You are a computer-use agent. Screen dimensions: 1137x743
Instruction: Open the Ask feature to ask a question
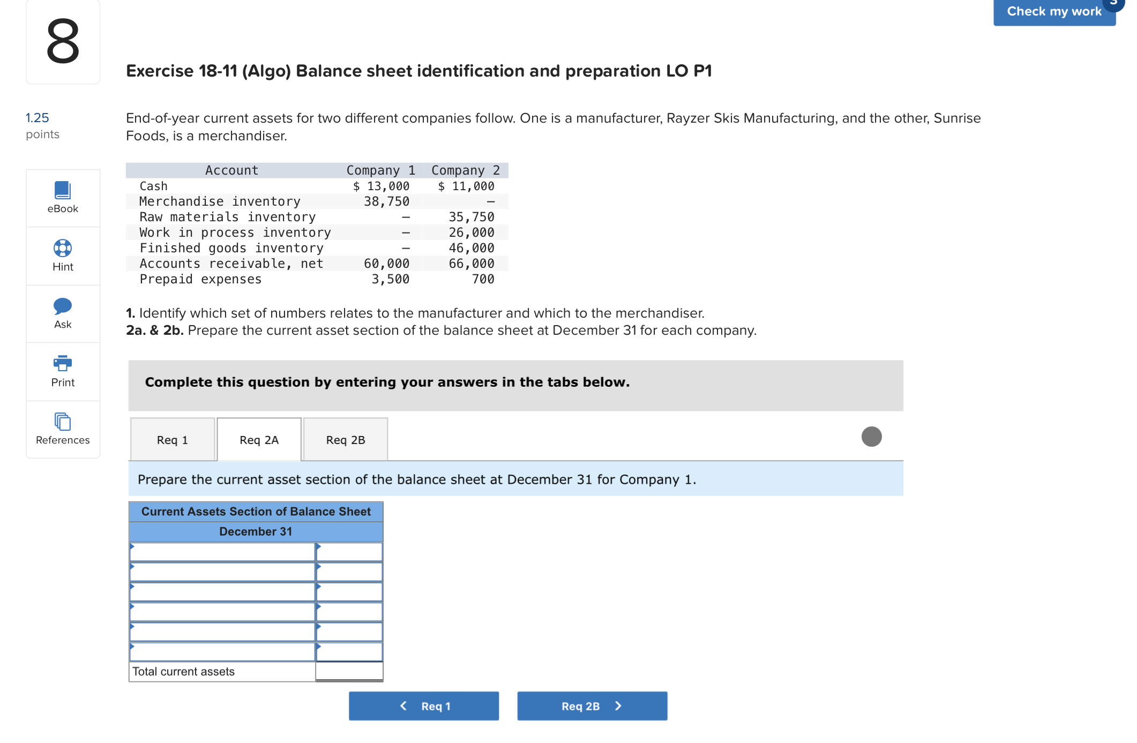tap(62, 314)
